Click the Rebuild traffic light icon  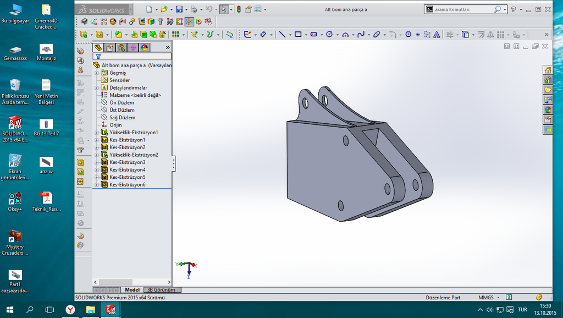click(x=239, y=9)
